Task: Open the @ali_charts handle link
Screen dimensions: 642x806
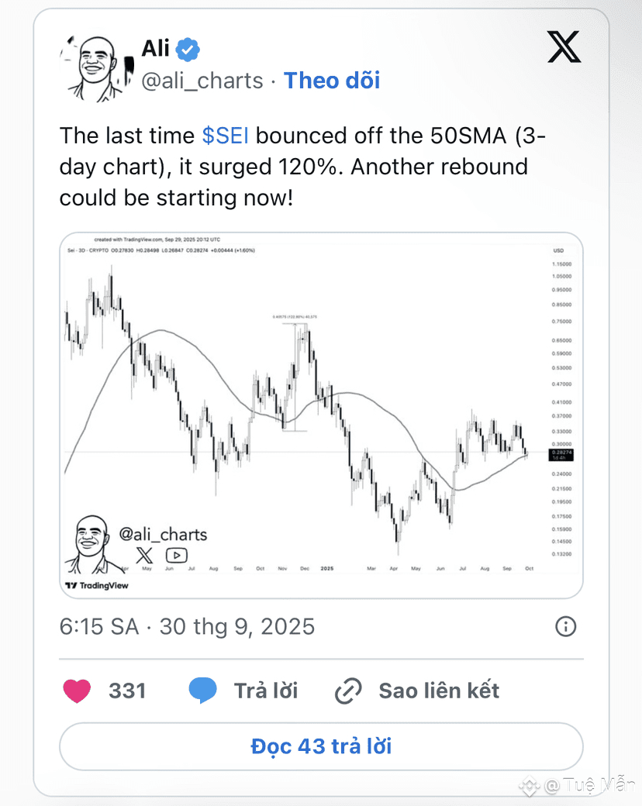Action: [x=202, y=81]
